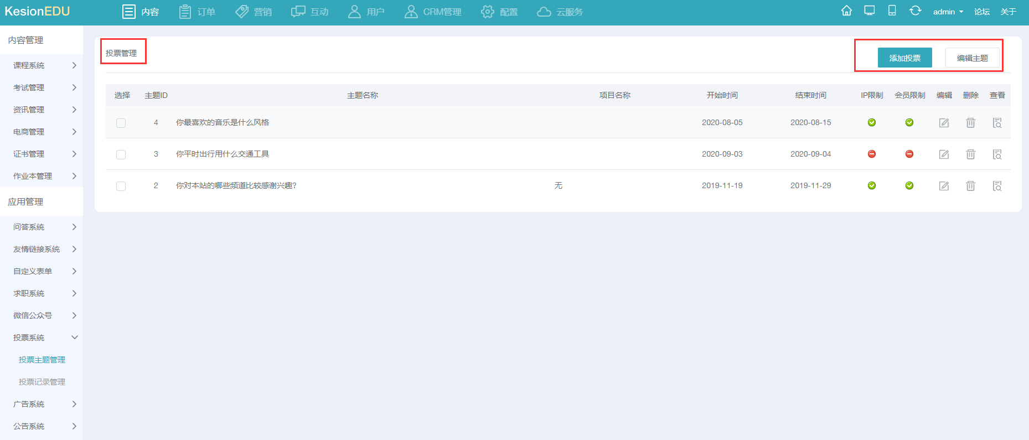This screenshot has width=1029, height=440.
Task: Toggle red IP limit for topic ID 3
Action: (872, 154)
